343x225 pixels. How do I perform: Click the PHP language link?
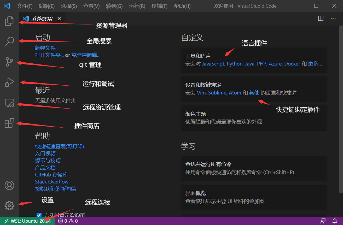261,64
